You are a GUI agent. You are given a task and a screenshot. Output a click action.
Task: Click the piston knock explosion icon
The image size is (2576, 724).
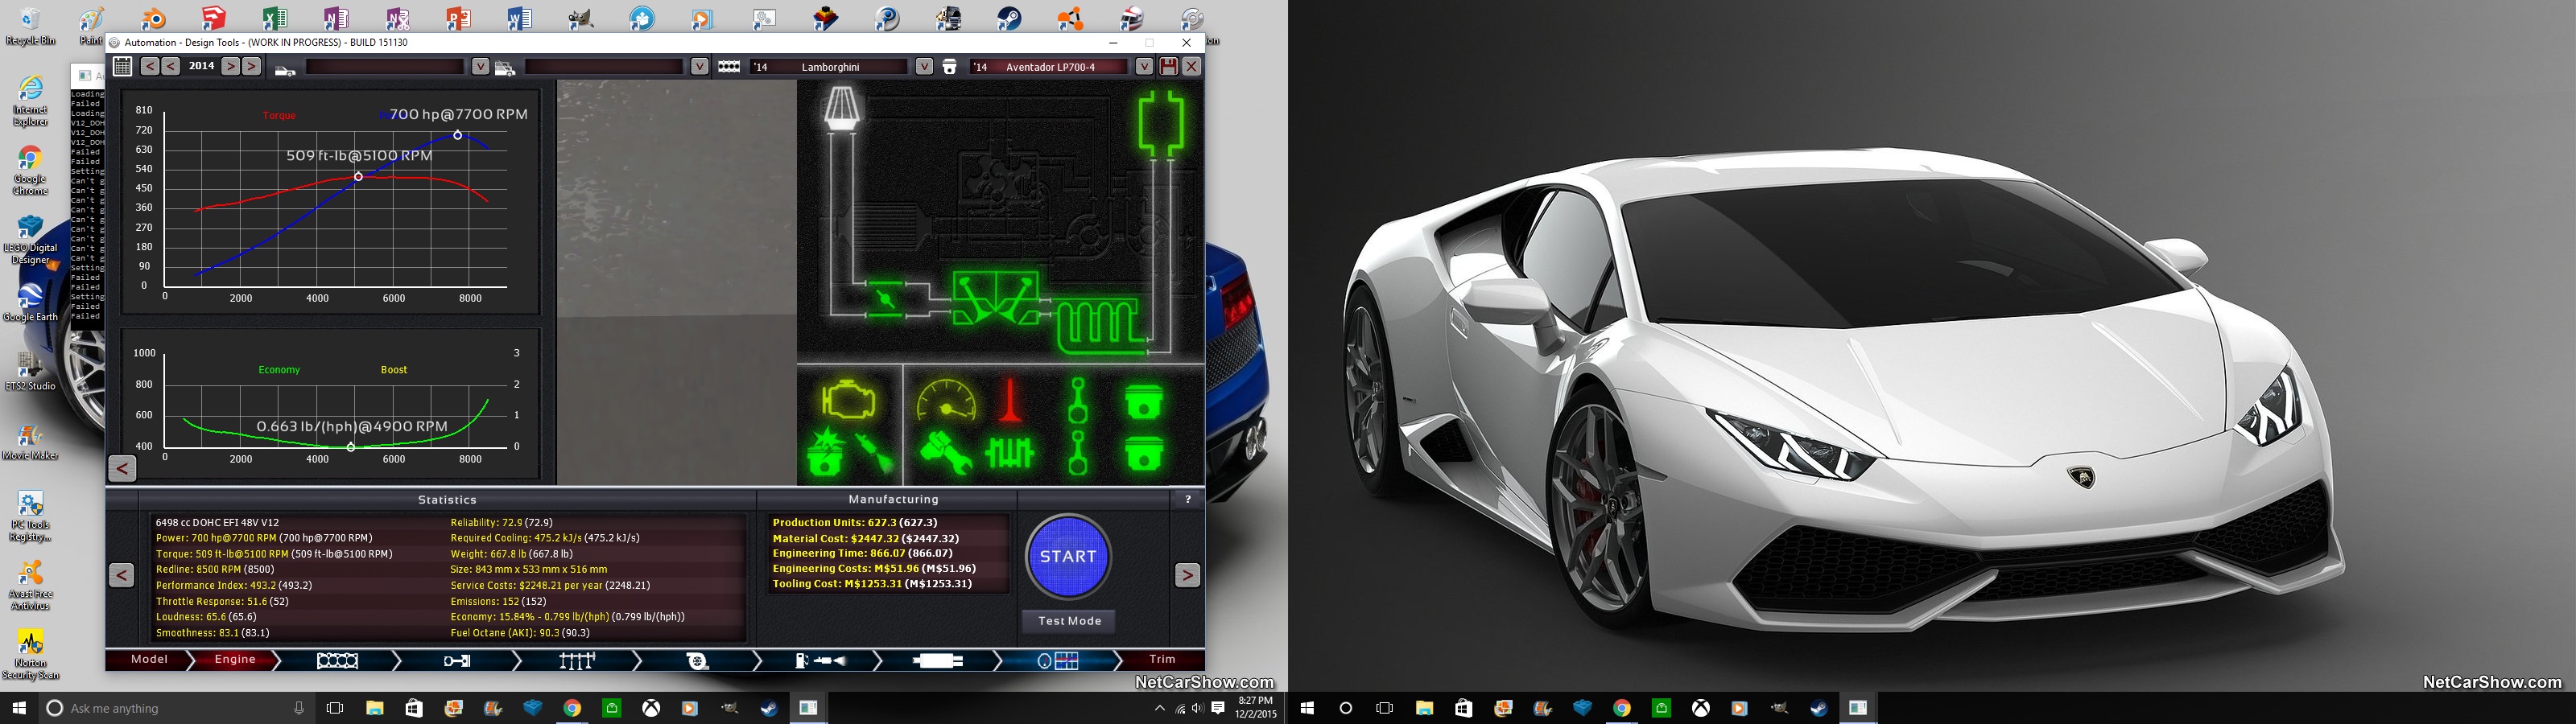[826, 453]
